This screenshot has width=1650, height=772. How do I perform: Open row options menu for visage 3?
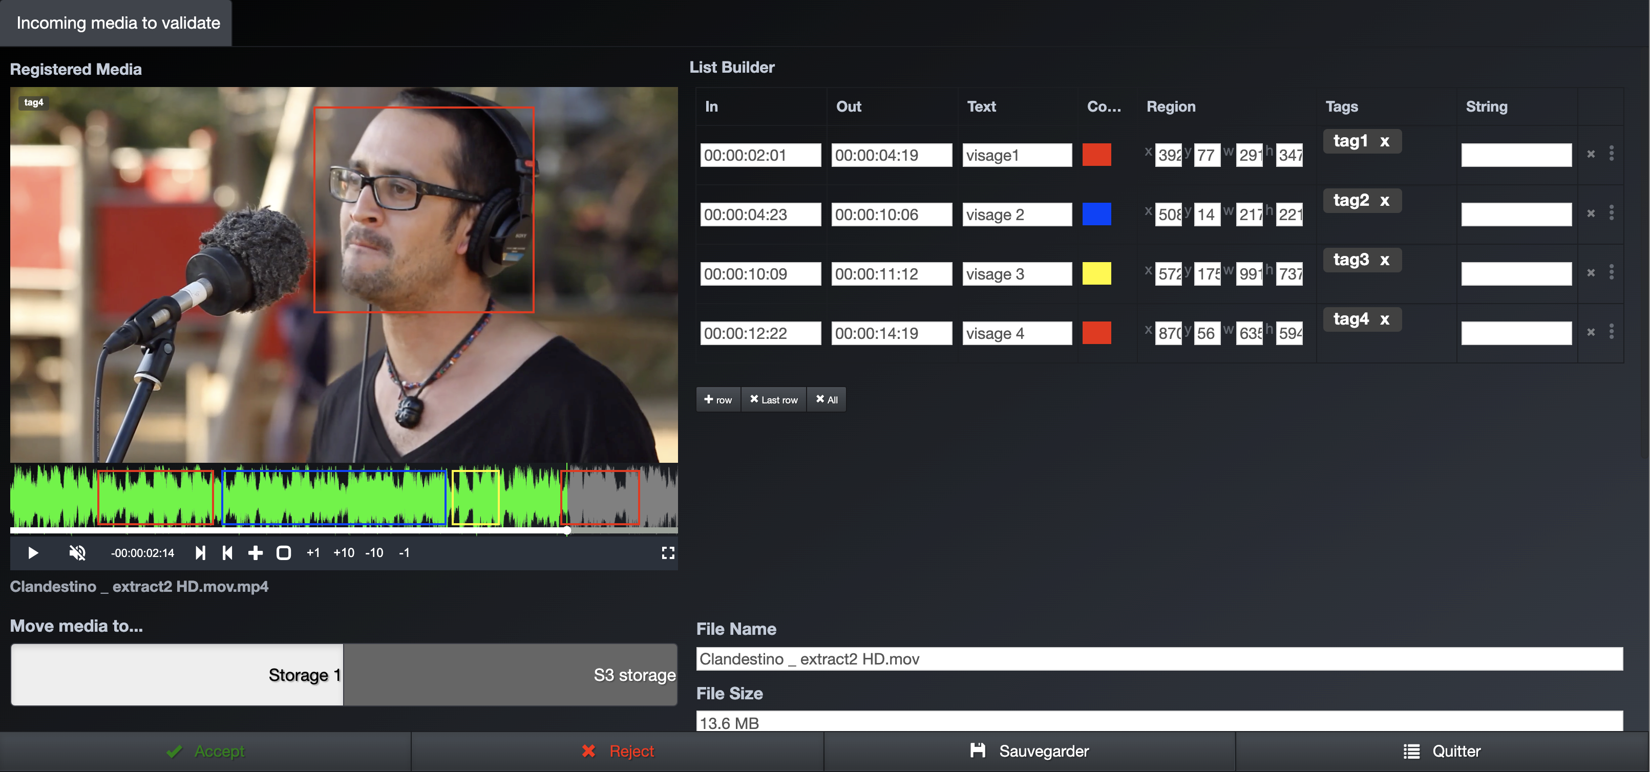click(x=1611, y=273)
